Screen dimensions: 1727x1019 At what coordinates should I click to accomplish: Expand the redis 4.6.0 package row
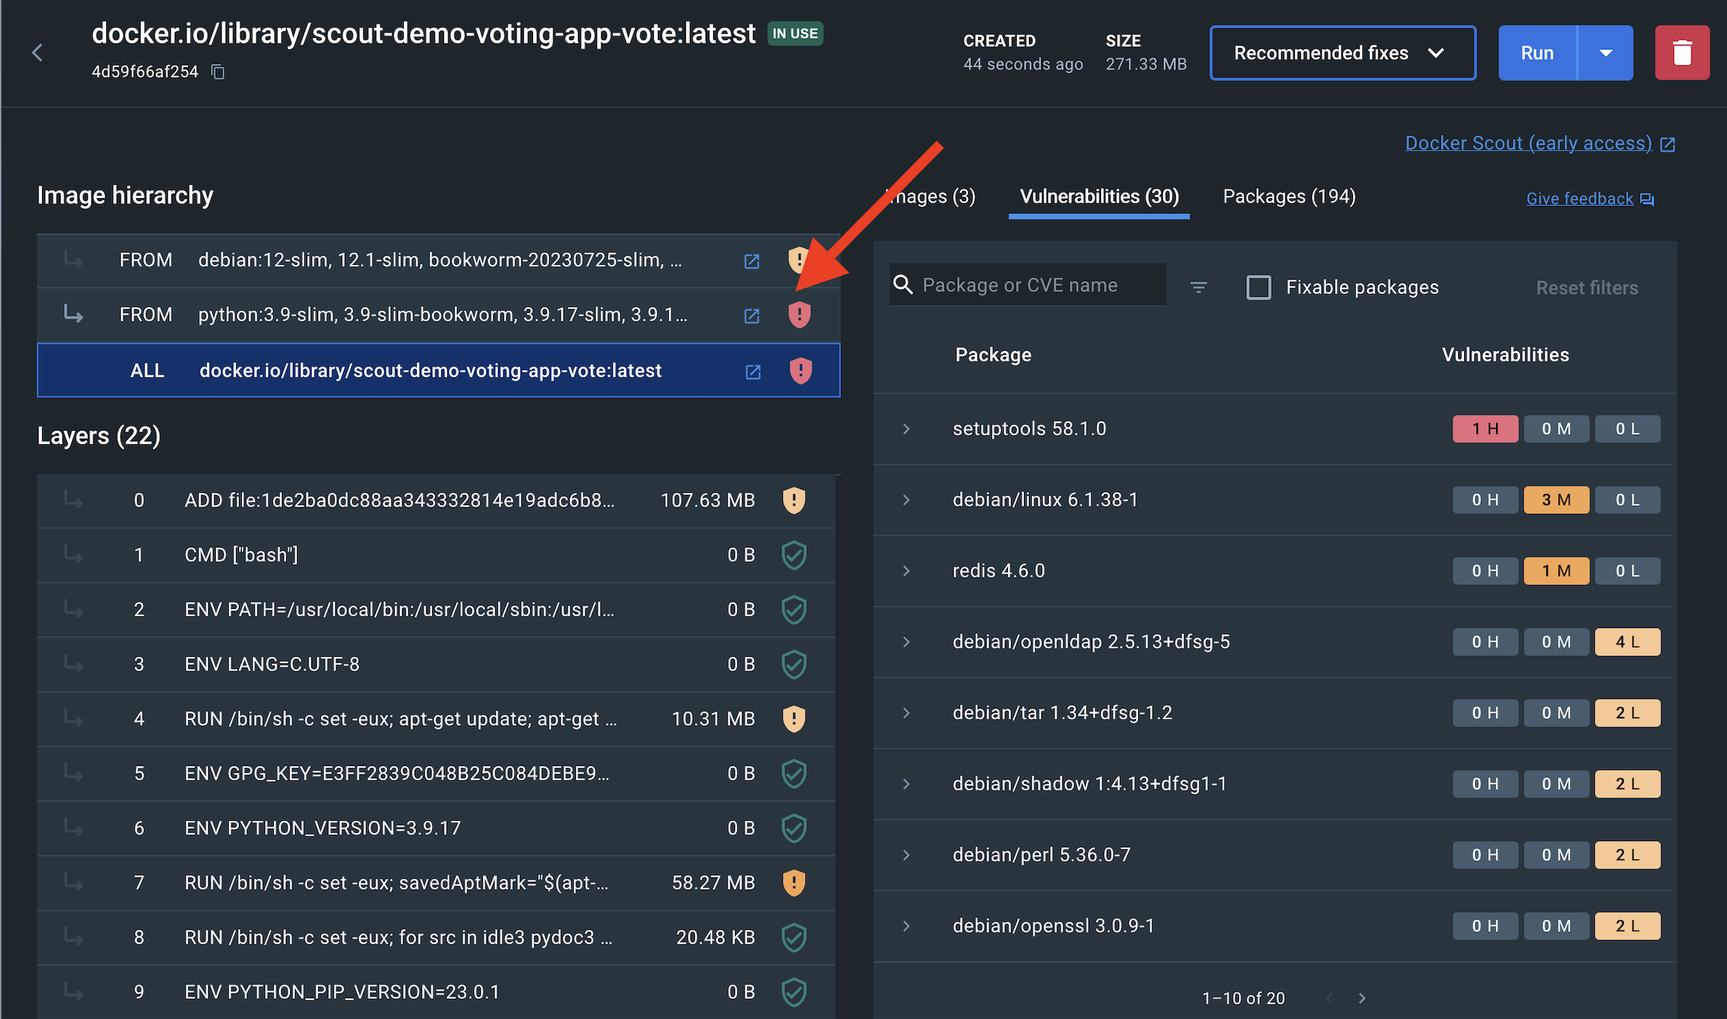(x=906, y=571)
